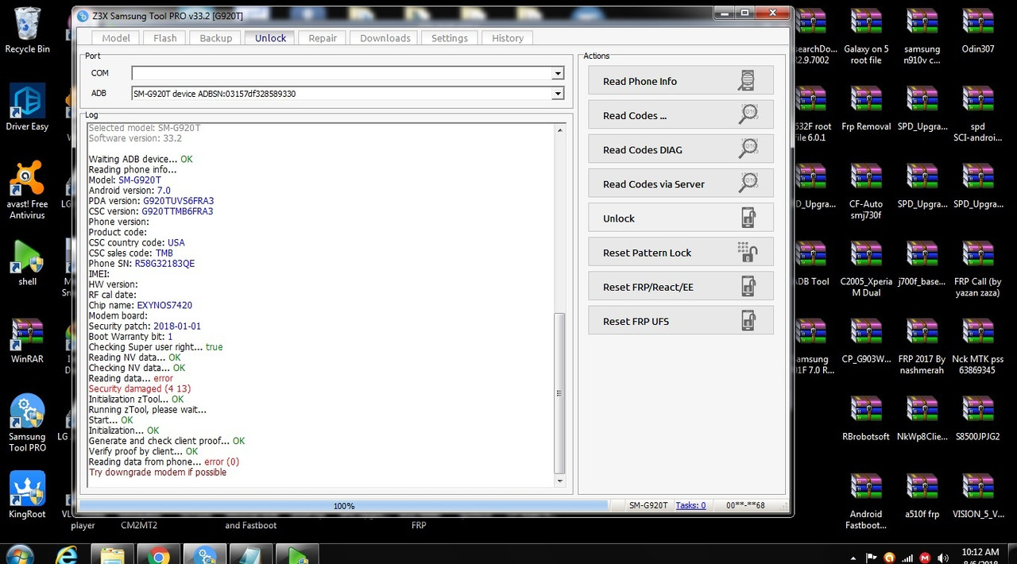This screenshot has width=1017, height=564.
Task: Select 'Try downgrade modem if possible' log line
Action: (x=157, y=473)
